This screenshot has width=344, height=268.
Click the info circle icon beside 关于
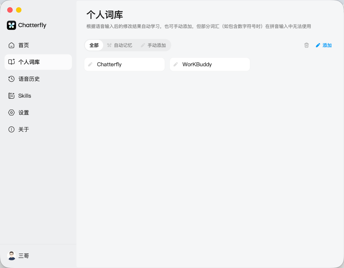click(11, 130)
